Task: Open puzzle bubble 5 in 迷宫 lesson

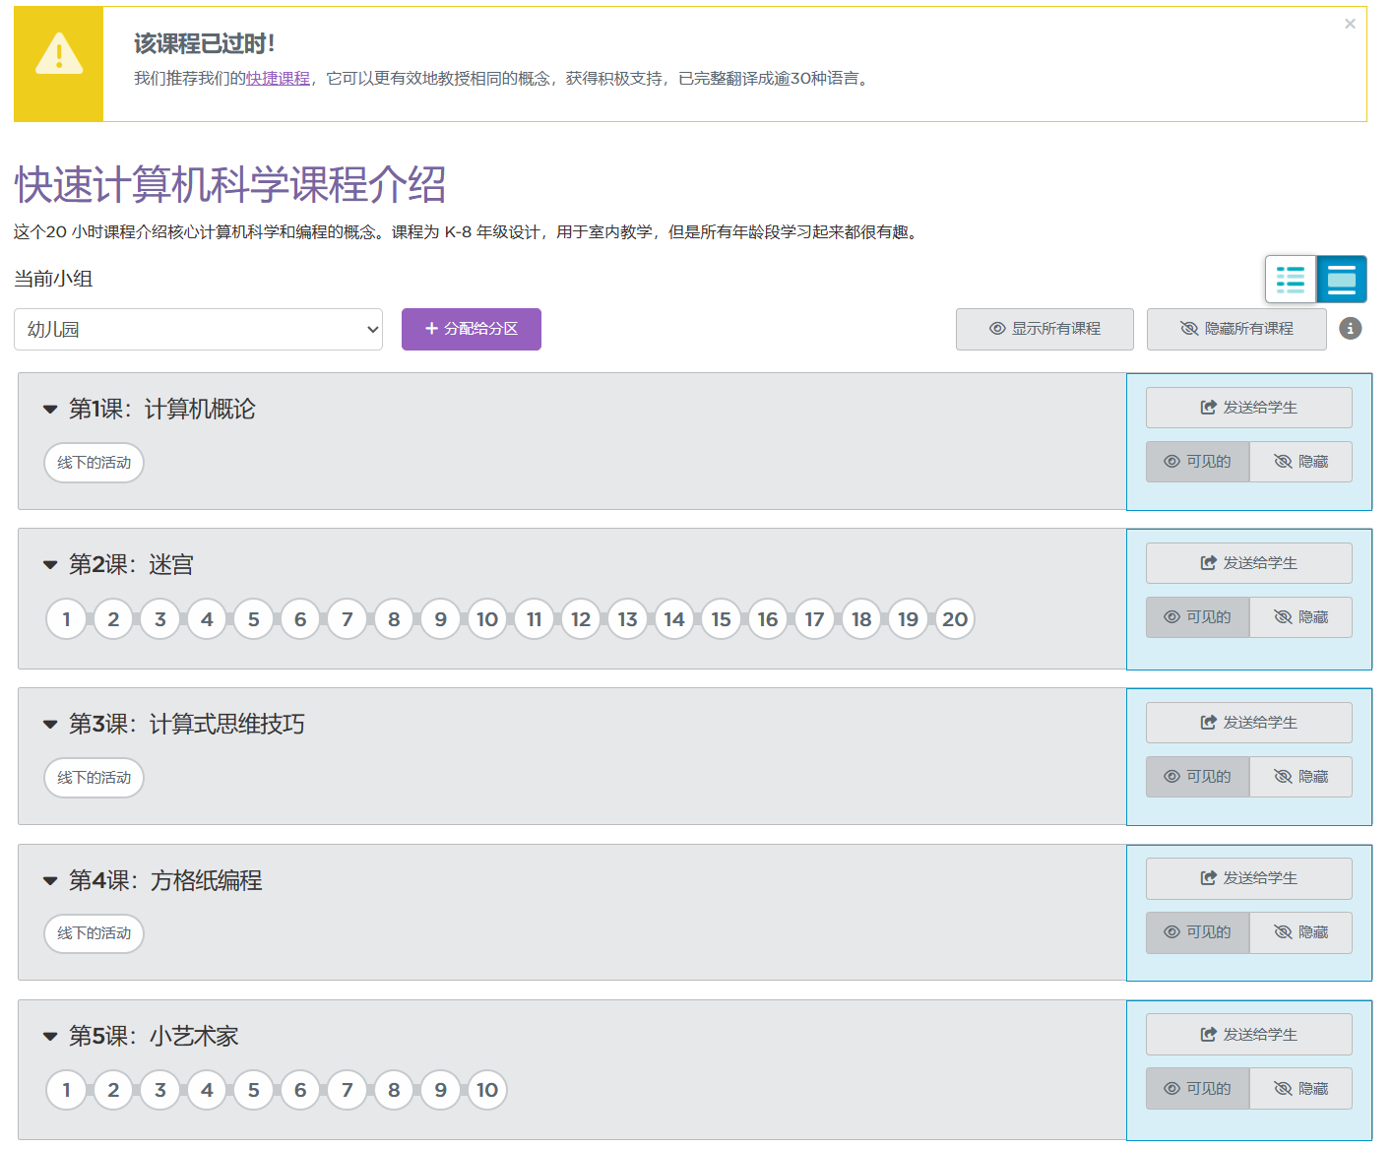Action: [x=254, y=619]
